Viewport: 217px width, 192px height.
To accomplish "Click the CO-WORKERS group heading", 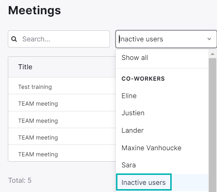I will click(x=143, y=79).
